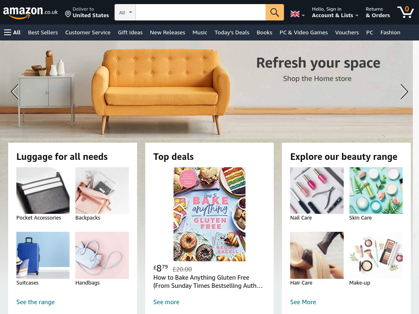Show the next carousel banner arrow
This screenshot has height=314, width=419.
click(404, 92)
